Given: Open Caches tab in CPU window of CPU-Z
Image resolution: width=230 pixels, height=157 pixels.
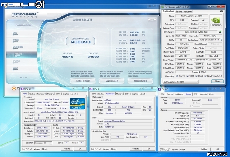Looking at the screenshot, I should click(32, 94).
